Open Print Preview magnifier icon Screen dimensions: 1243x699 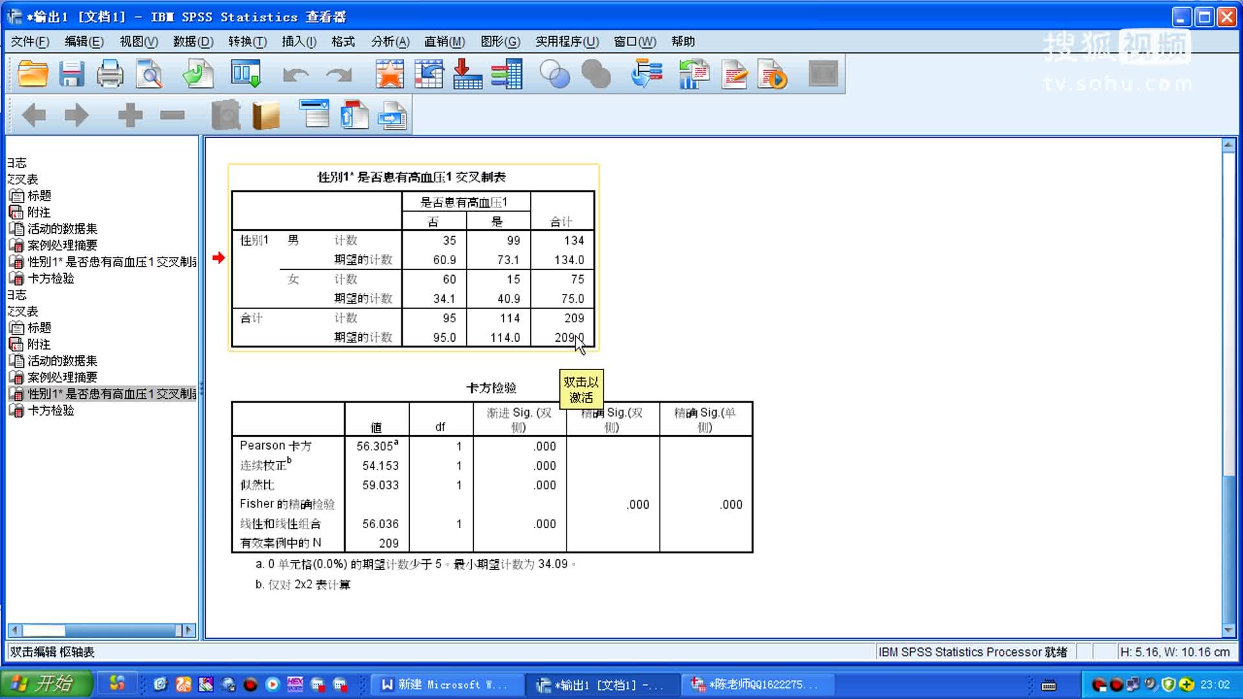coord(150,74)
